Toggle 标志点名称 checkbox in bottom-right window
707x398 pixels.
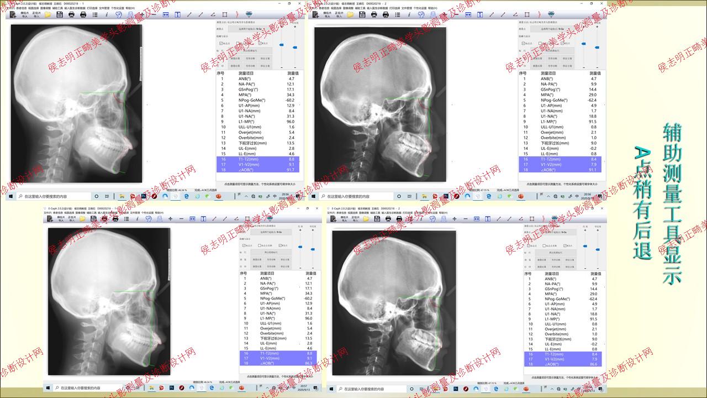(x=544, y=246)
